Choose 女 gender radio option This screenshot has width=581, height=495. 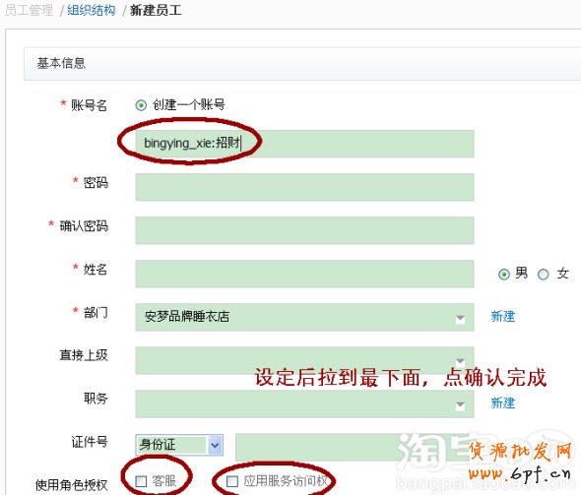[x=543, y=275]
